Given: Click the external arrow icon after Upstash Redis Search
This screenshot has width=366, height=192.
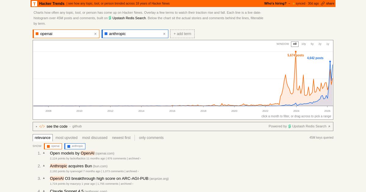Looking at the screenshot, I should pos(329,126).
